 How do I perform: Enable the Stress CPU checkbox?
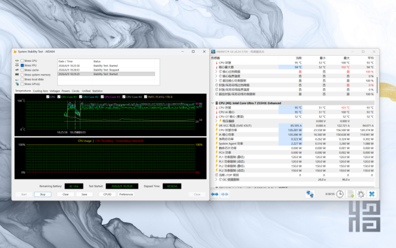22,61
